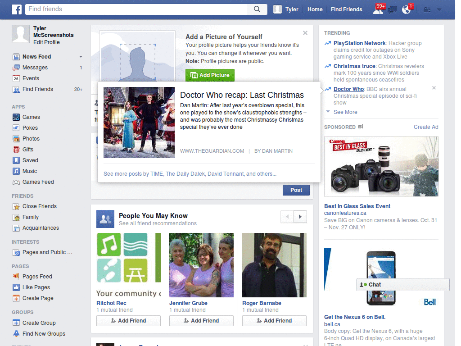Click the Create Ad link

click(x=426, y=127)
